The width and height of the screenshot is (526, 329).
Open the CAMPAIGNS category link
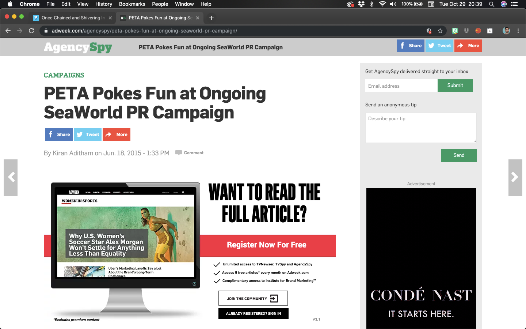64,75
